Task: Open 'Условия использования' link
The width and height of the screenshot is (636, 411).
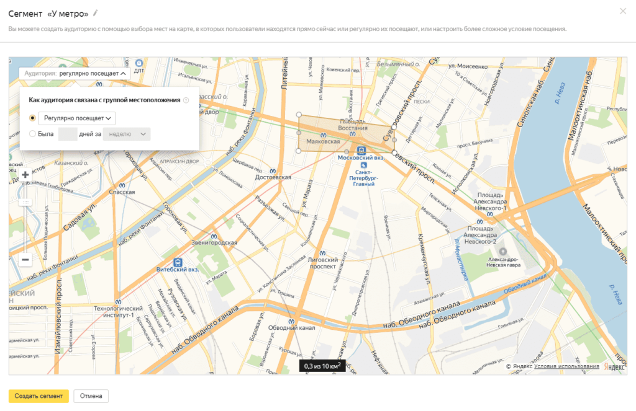Action: (566, 366)
